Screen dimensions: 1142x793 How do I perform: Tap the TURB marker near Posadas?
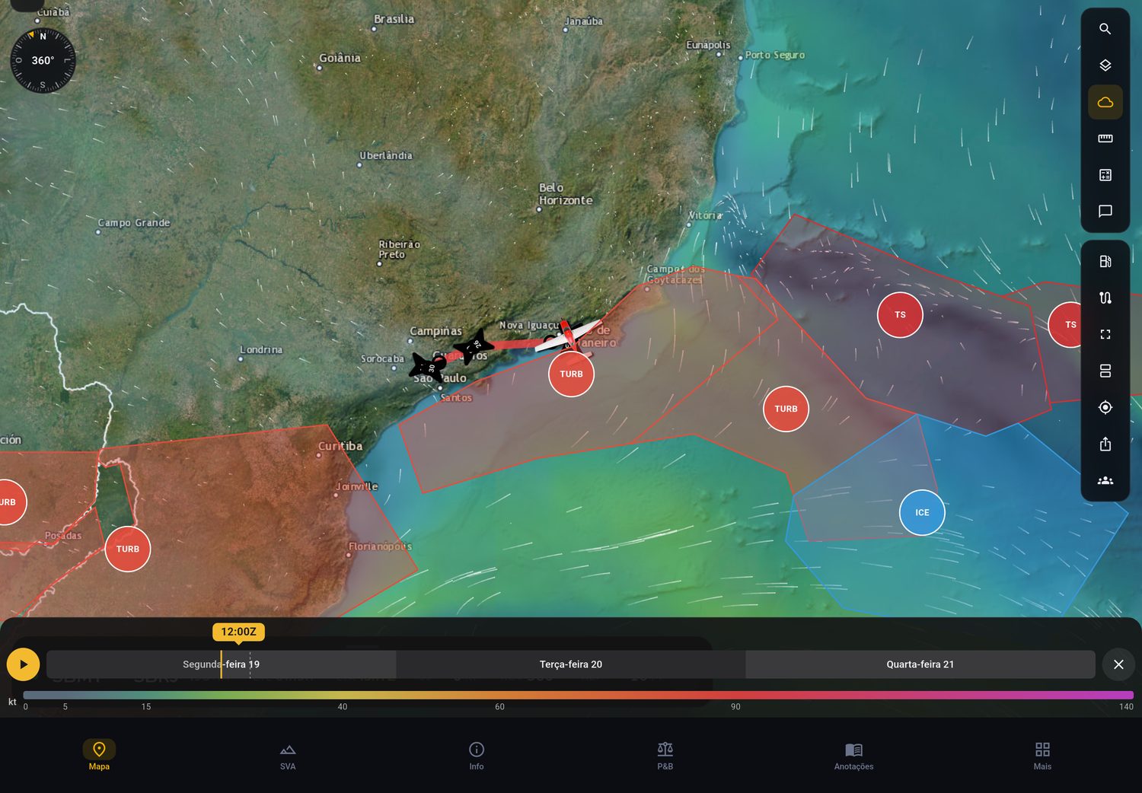(127, 549)
